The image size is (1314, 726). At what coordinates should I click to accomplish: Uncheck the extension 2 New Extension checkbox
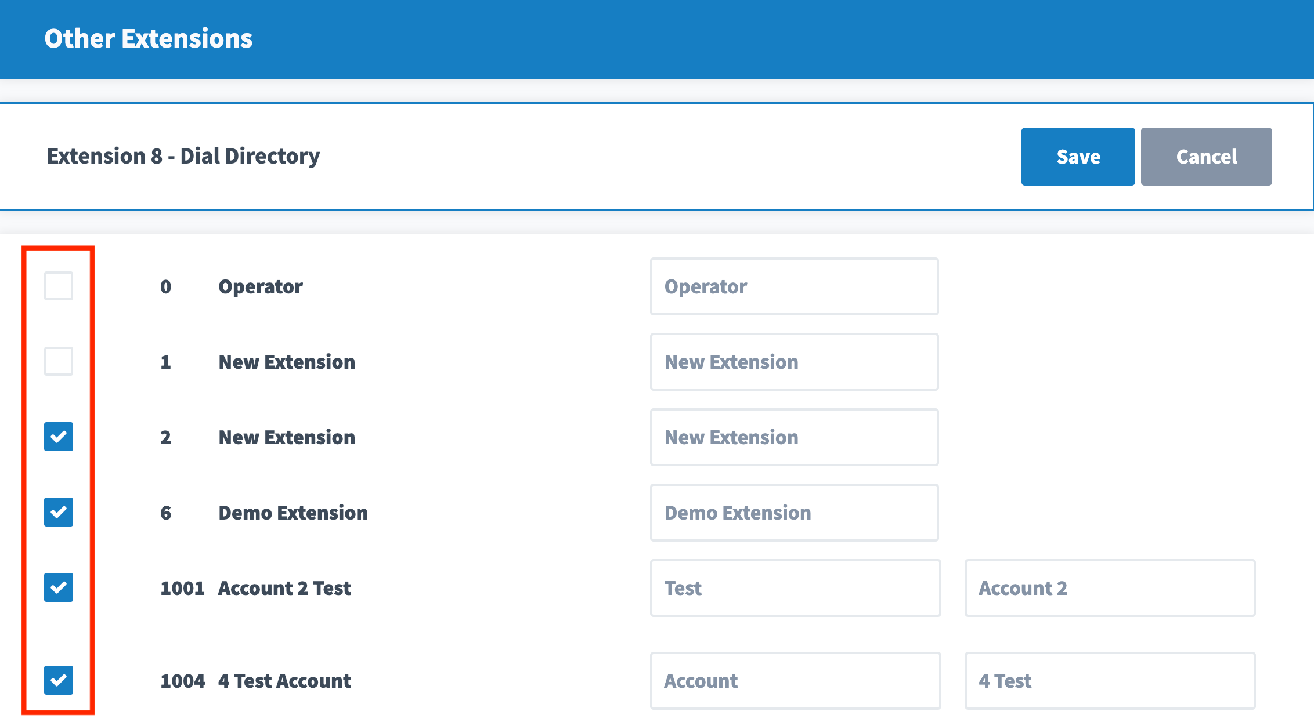coord(59,437)
